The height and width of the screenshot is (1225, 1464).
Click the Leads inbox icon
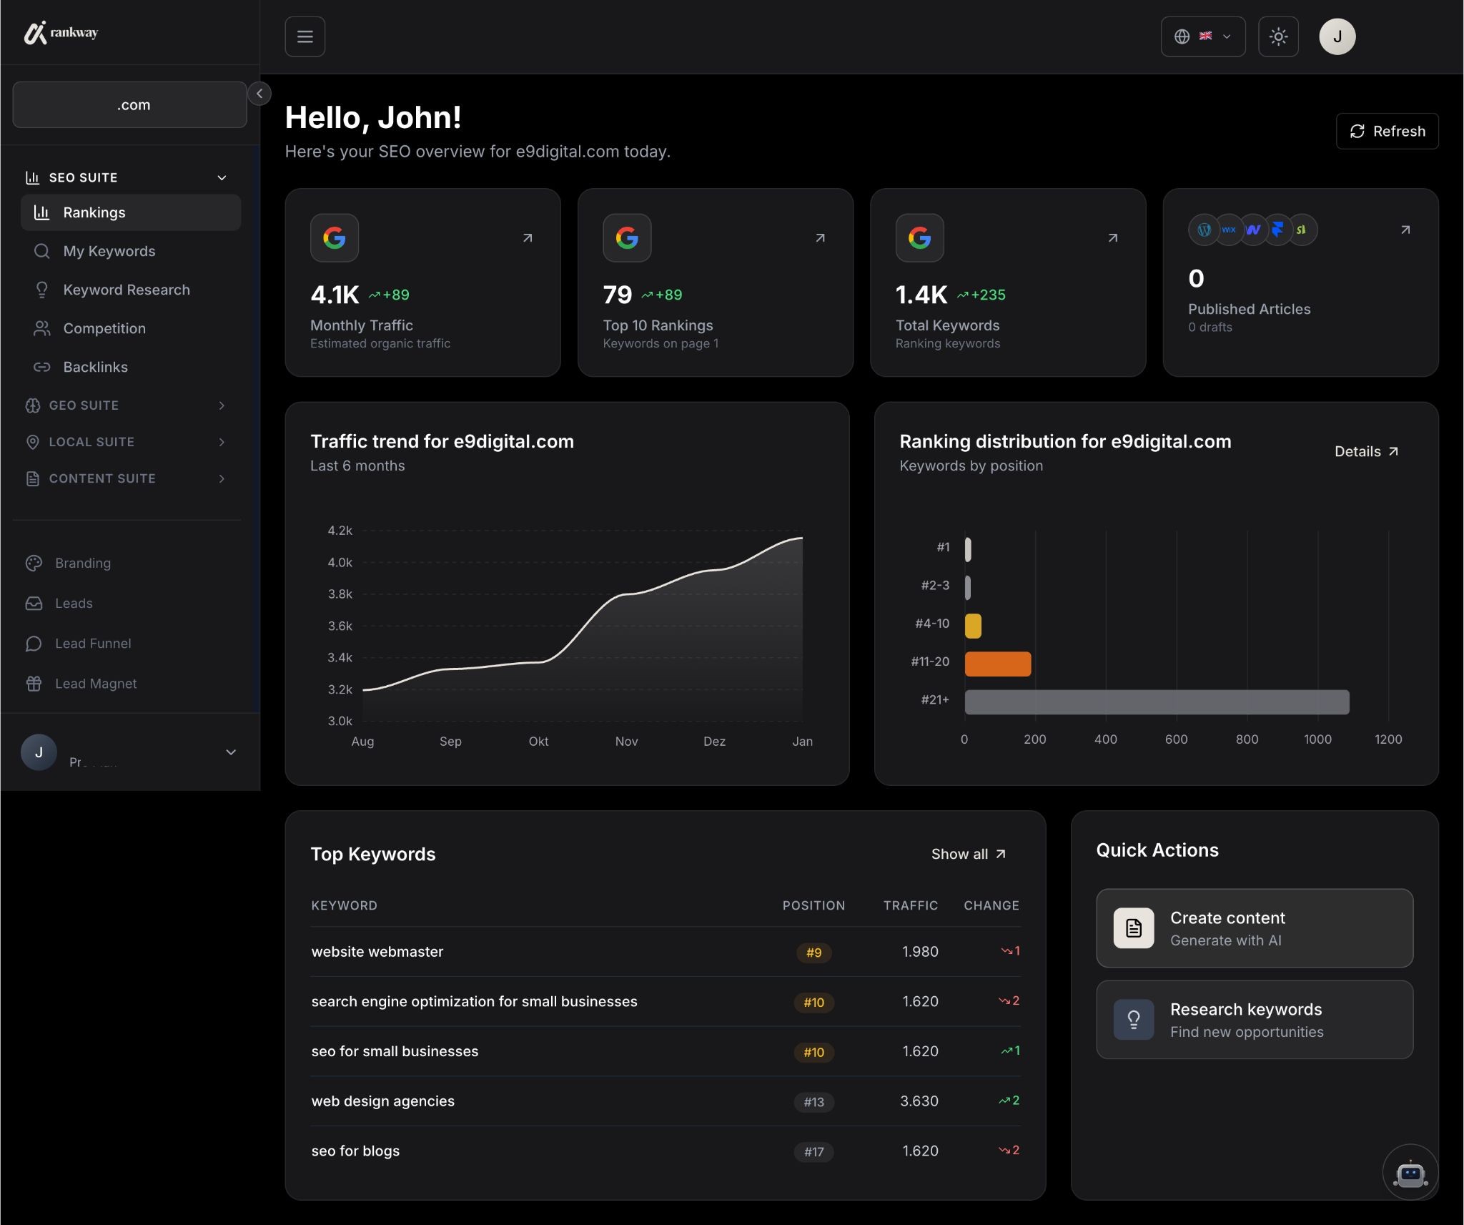[34, 603]
